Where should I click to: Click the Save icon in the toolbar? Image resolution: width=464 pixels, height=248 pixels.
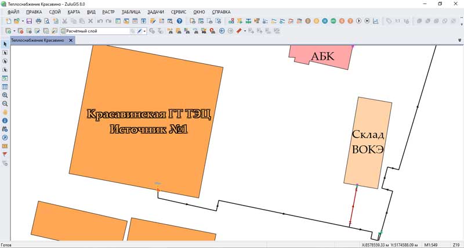(29, 21)
